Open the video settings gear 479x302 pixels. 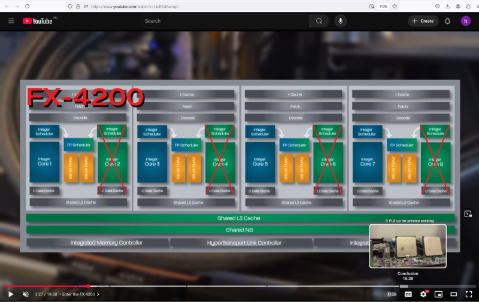click(423, 294)
